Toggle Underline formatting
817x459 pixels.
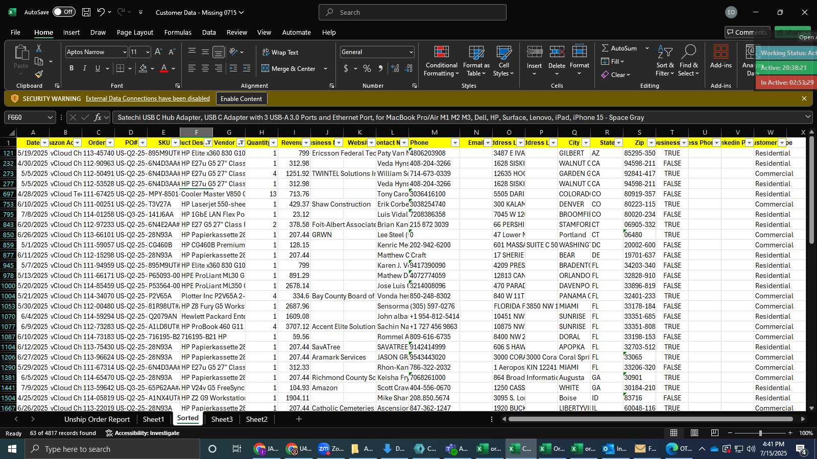click(98, 68)
